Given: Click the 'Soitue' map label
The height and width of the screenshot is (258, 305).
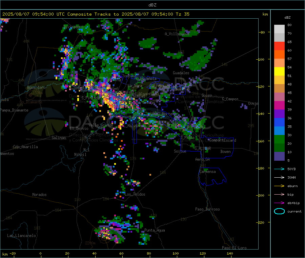Looking at the screenshot, I should click(180, 151).
